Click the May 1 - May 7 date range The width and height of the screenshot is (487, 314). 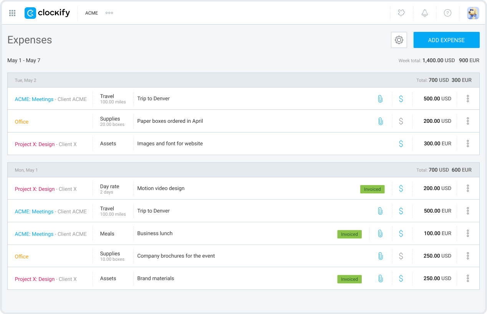point(24,60)
